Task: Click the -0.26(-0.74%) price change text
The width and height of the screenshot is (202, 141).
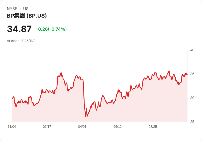Action: pos(51,29)
